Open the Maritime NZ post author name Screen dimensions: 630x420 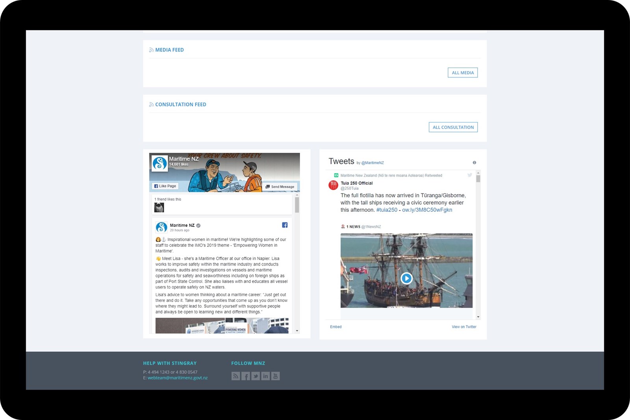[182, 226]
